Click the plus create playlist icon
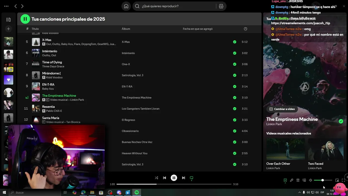This screenshot has width=348, height=196. [x=8, y=29]
